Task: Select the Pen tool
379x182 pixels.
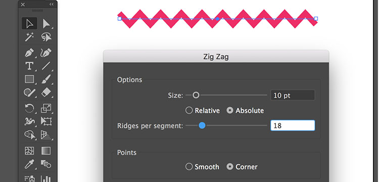Action: coord(29,53)
